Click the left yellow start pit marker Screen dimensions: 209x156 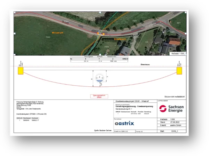(x=21, y=71)
